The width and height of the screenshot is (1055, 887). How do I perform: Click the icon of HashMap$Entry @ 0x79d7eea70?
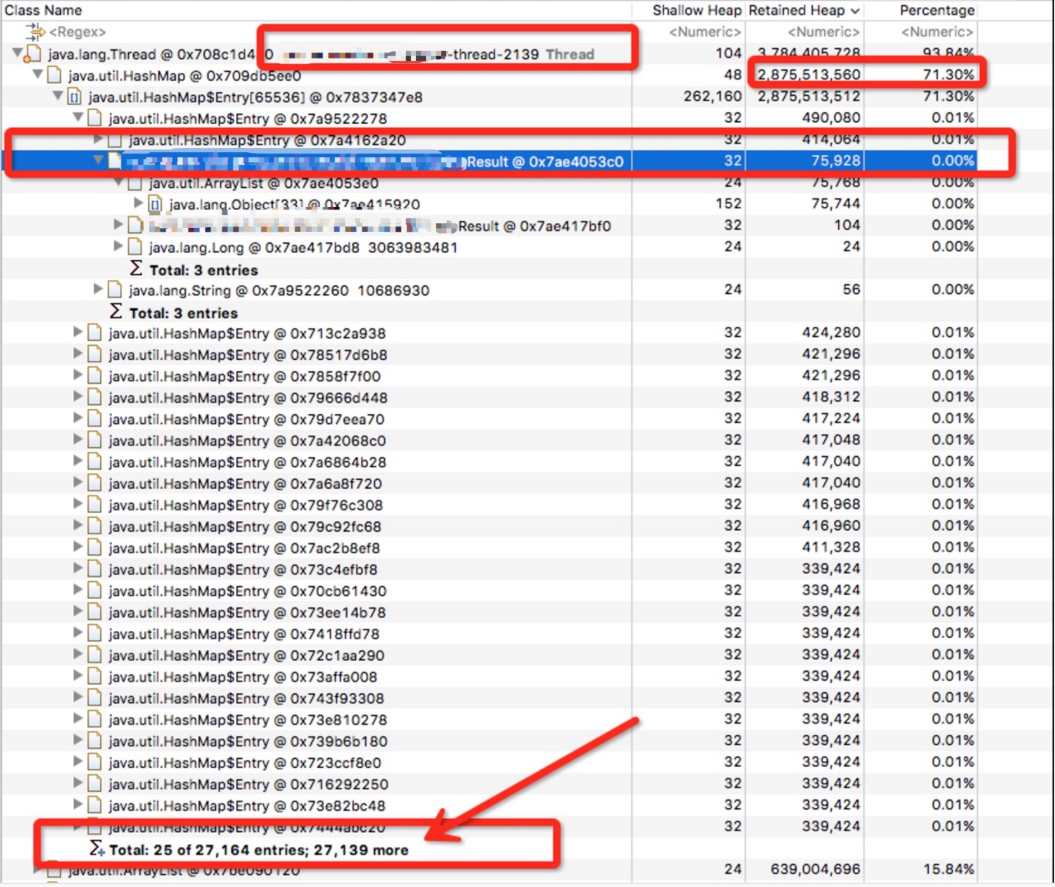pos(95,419)
